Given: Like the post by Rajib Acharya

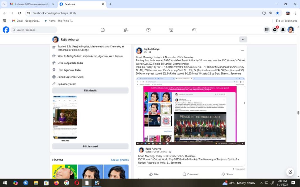Looking at the screenshot, I should point(154,174).
